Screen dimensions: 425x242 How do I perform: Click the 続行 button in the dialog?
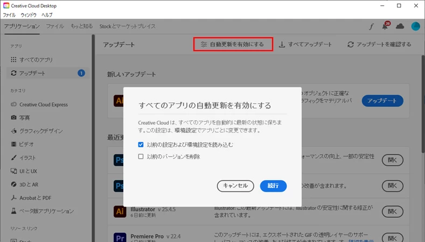pos(273,186)
